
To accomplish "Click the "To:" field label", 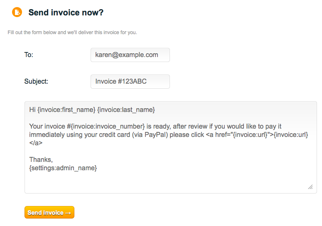I will (x=29, y=55).
